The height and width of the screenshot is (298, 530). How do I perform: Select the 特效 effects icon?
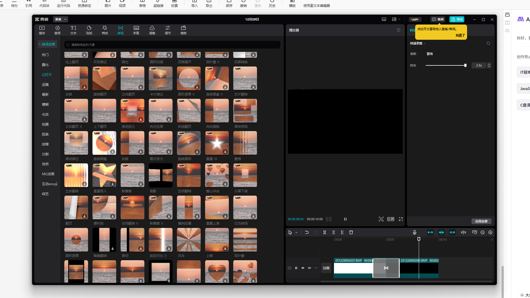tap(105, 30)
